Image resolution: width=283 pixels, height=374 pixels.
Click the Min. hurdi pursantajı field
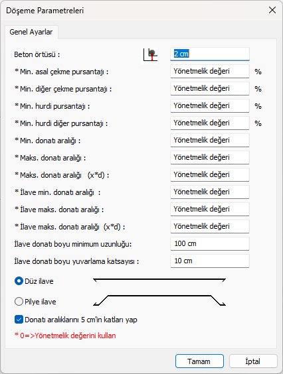pos(210,105)
